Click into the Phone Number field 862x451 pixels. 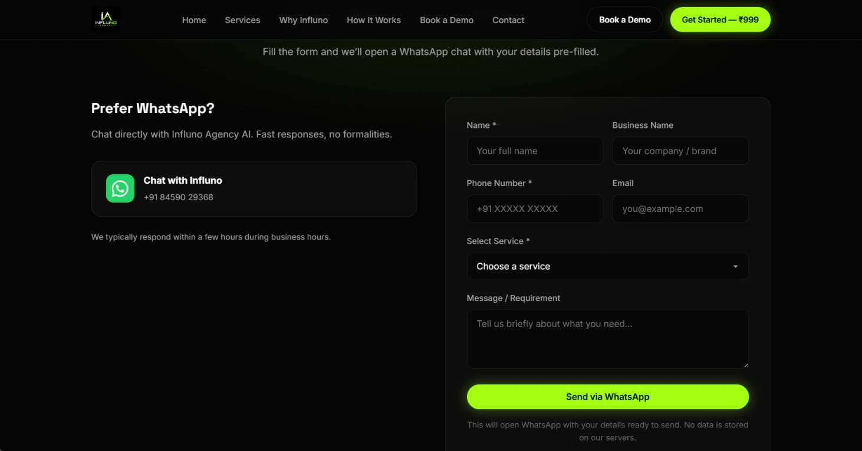point(535,208)
